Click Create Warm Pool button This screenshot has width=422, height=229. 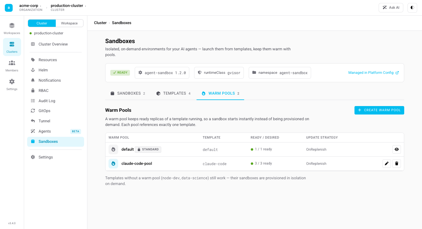tap(379, 110)
